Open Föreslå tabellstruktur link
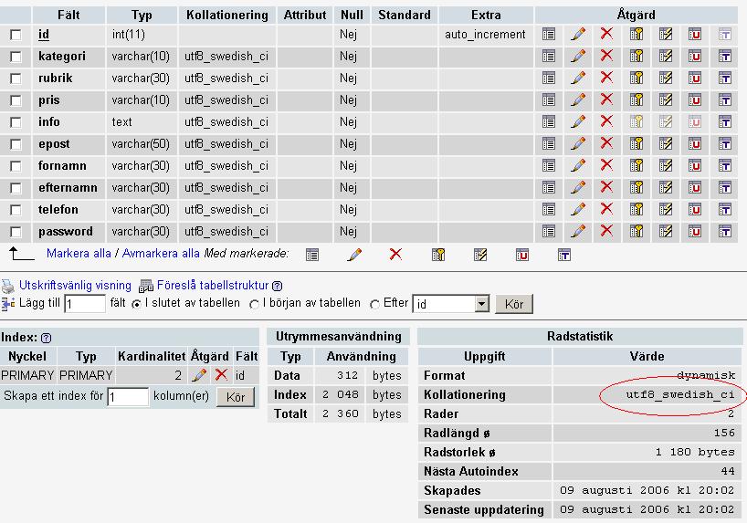Image resolution: width=747 pixels, height=523 pixels. click(213, 286)
